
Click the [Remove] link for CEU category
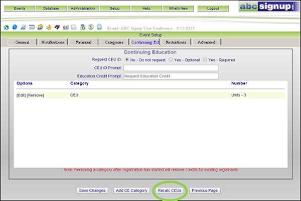[x=36, y=95]
